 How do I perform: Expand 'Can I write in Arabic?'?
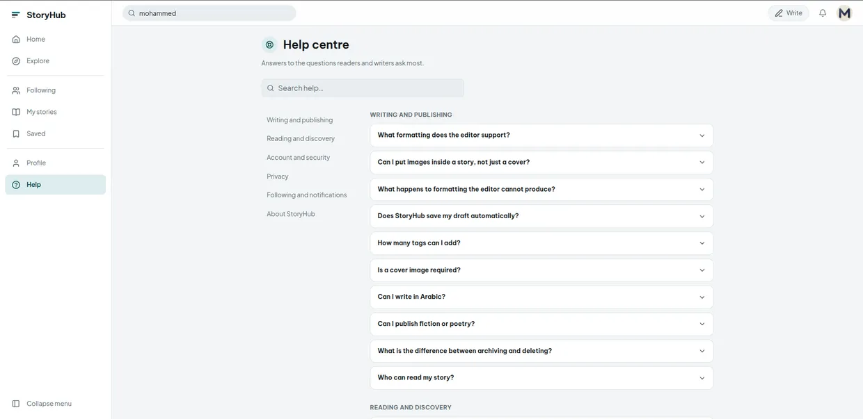click(x=541, y=297)
